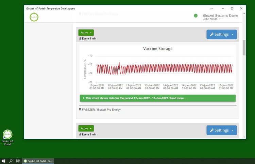The width and height of the screenshot is (255, 164).
Task: Click the Vaccine Storage chart title
Action: (158, 48)
